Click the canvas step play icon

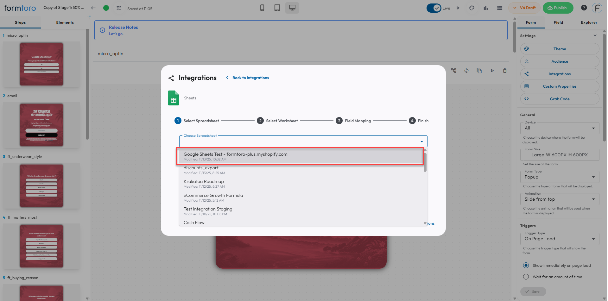(x=492, y=71)
